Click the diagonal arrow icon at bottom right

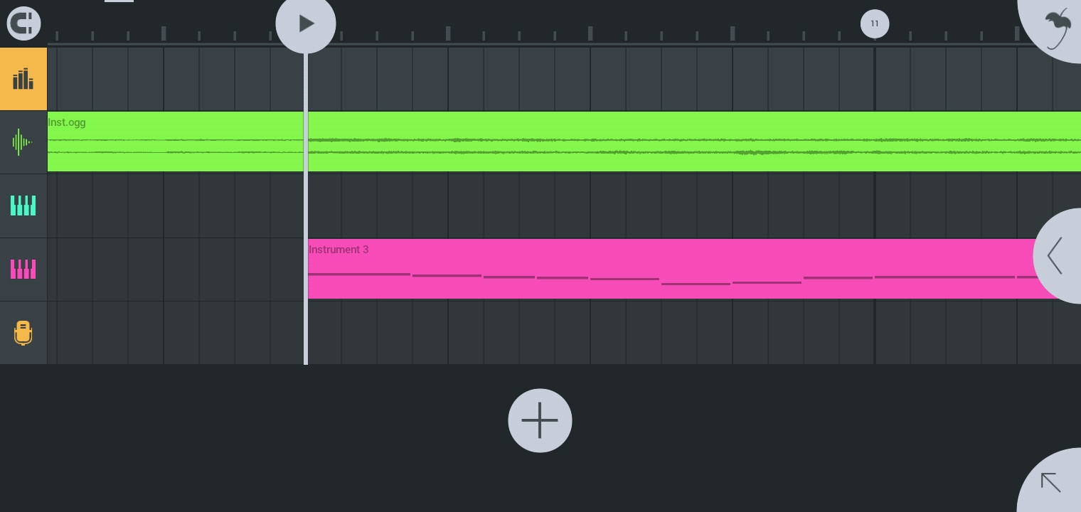[x=1050, y=483]
